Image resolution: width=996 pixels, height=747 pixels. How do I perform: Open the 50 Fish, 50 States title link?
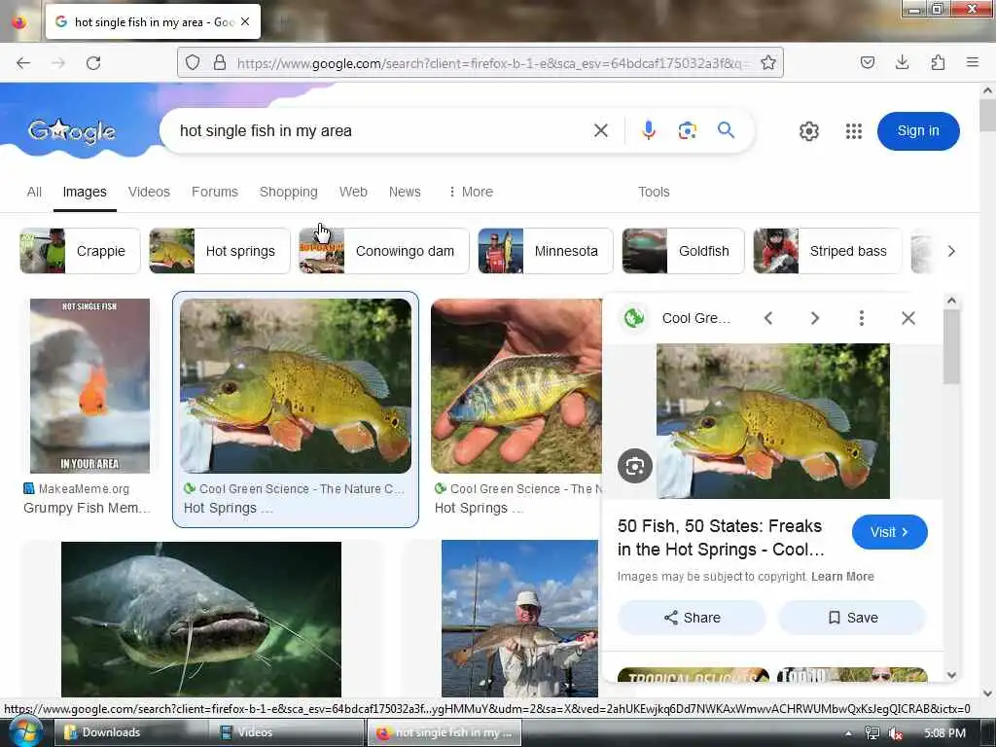click(721, 537)
